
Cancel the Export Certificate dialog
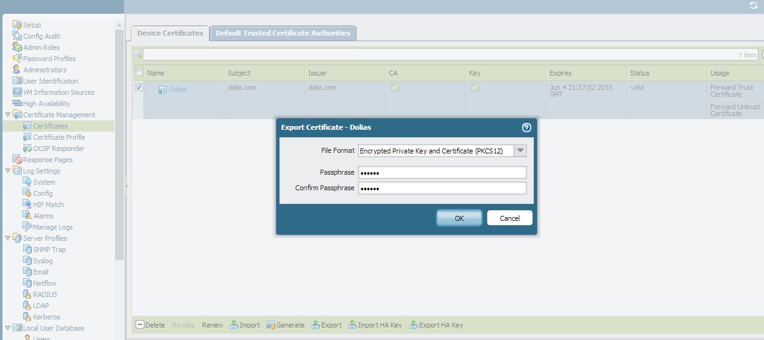pyautogui.click(x=510, y=218)
